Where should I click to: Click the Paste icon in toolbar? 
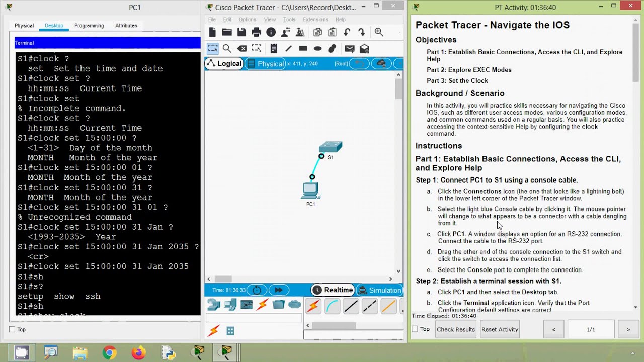point(332,32)
